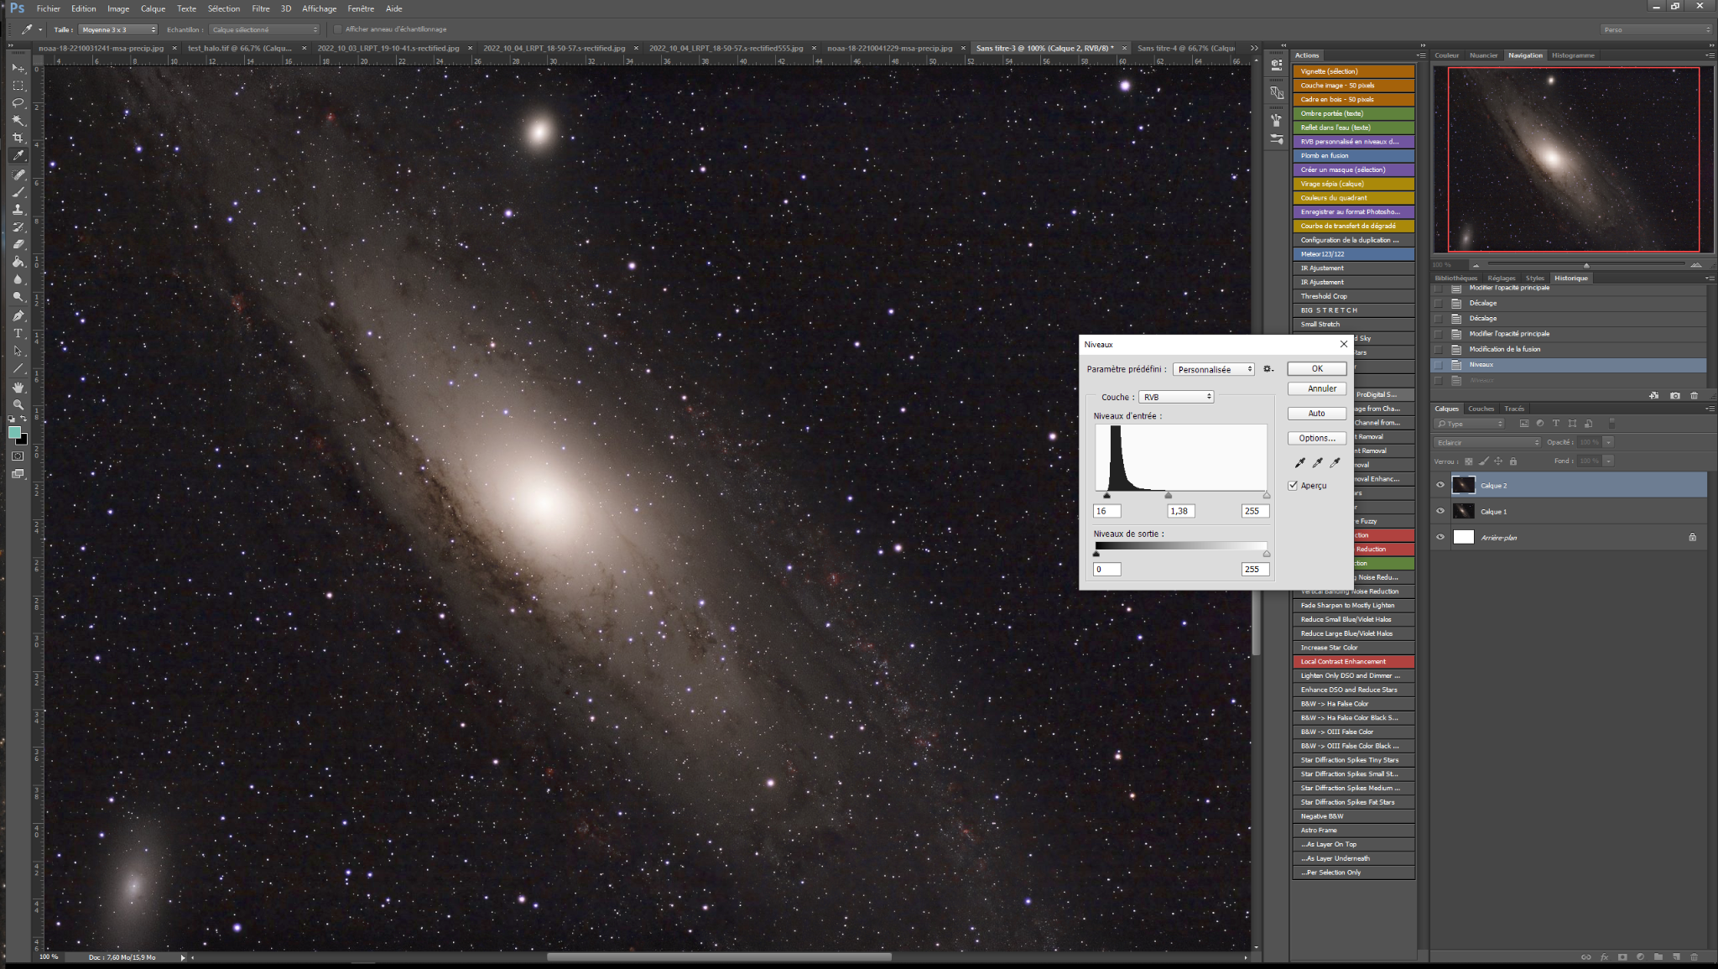
Task: Switch to the Couches tab
Action: (x=1481, y=409)
